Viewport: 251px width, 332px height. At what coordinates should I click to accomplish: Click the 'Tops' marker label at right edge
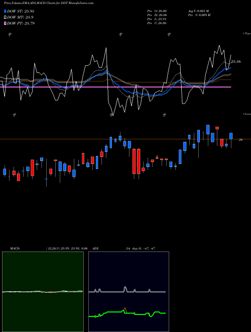pyautogui.click(x=247, y=34)
